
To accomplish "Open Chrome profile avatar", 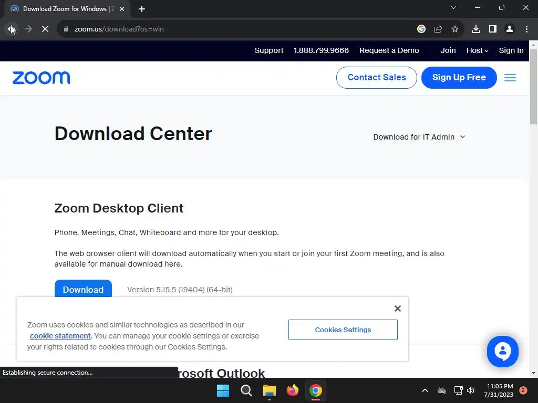I will coord(510,29).
